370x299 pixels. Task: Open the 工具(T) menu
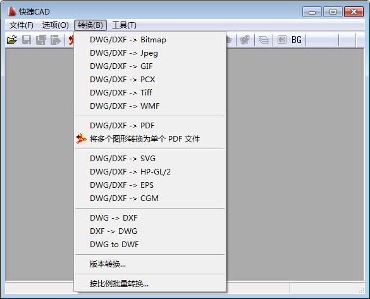point(124,25)
